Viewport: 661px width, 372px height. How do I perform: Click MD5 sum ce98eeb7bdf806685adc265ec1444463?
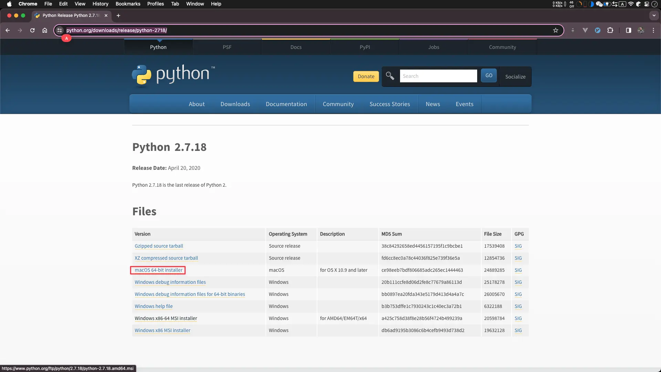(422, 270)
